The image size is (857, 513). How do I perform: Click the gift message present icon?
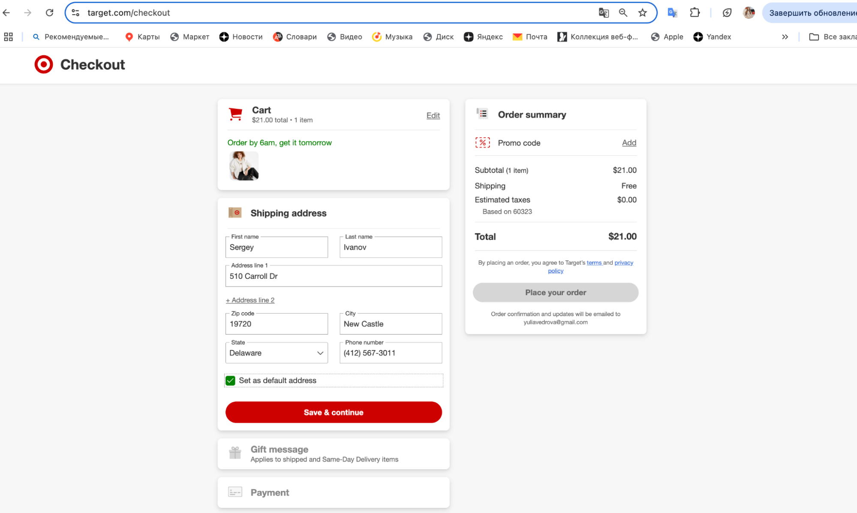coord(235,453)
